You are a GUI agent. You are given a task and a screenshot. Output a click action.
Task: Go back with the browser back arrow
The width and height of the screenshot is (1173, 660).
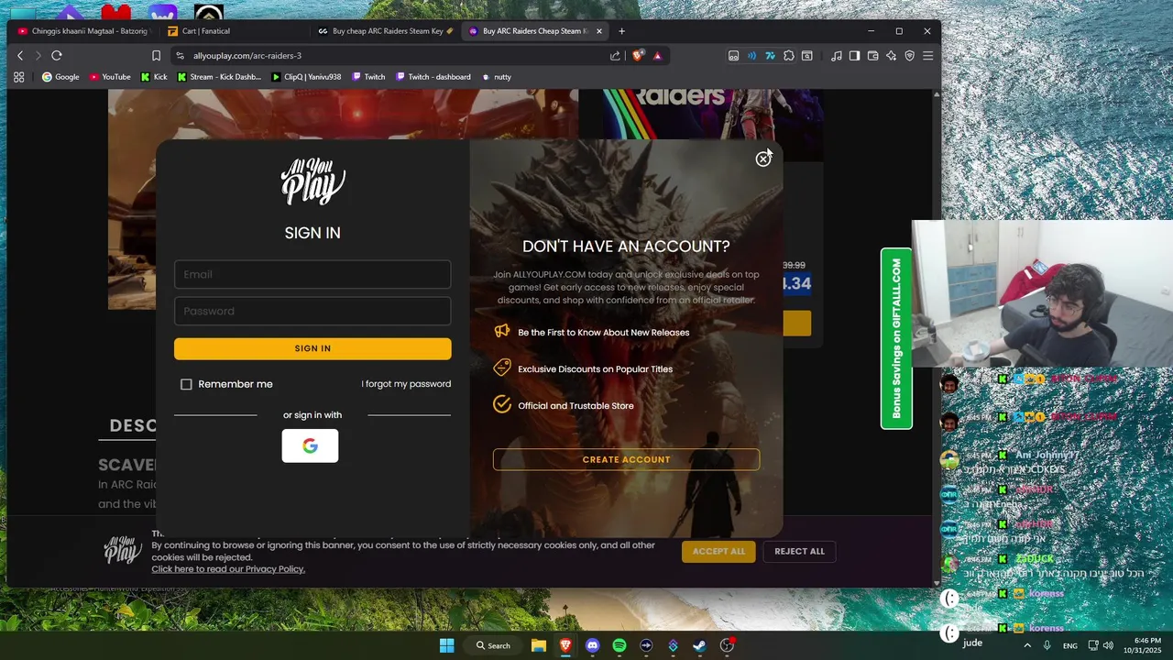(20, 56)
